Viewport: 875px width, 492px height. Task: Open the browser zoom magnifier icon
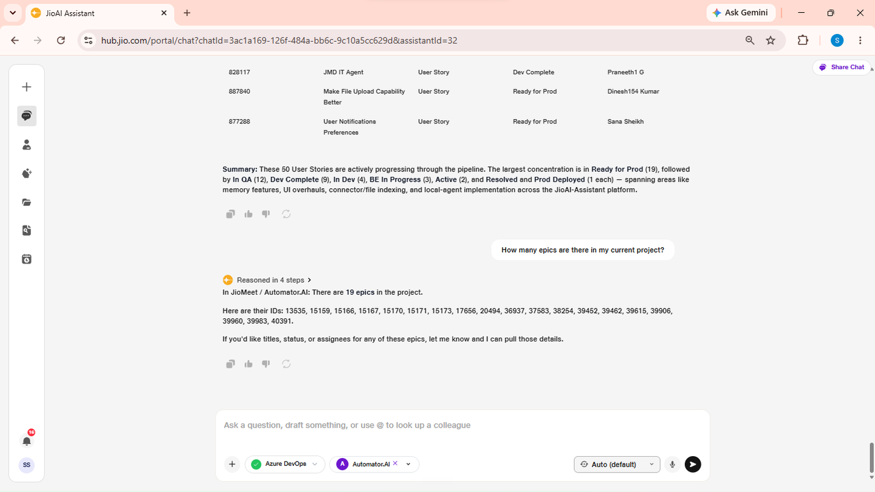tap(750, 40)
